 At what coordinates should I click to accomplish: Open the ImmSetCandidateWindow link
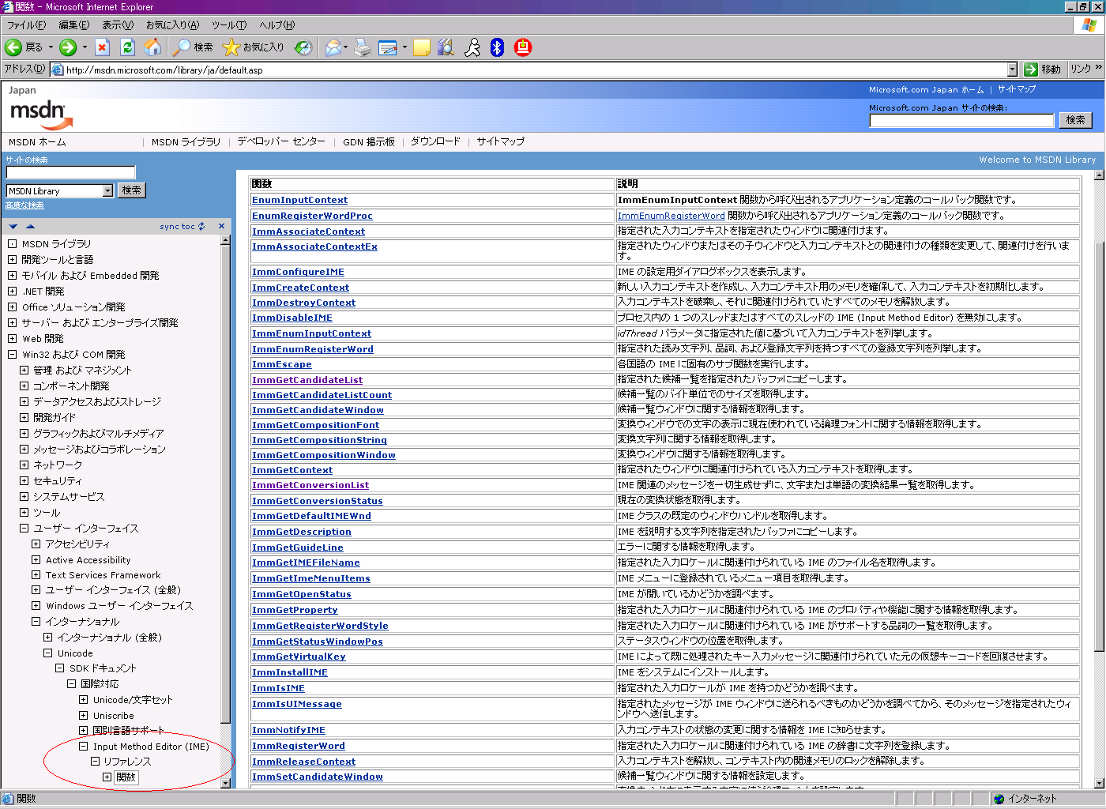point(317,777)
